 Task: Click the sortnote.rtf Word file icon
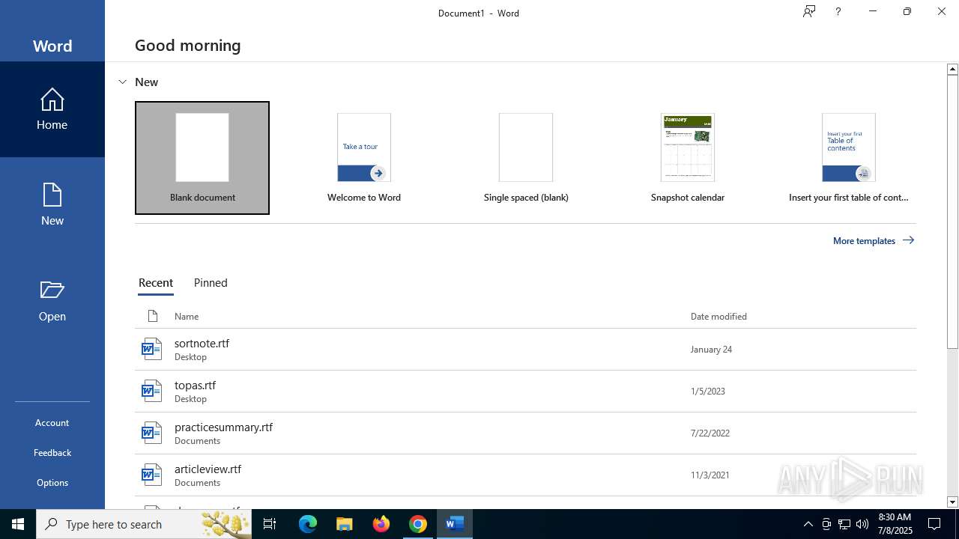152,349
